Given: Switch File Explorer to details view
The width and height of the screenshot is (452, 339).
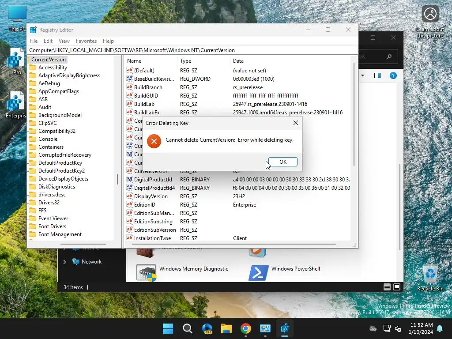Looking at the screenshot, I should pos(387,287).
